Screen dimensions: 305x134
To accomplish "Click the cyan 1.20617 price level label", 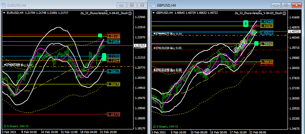I will (114, 72).
